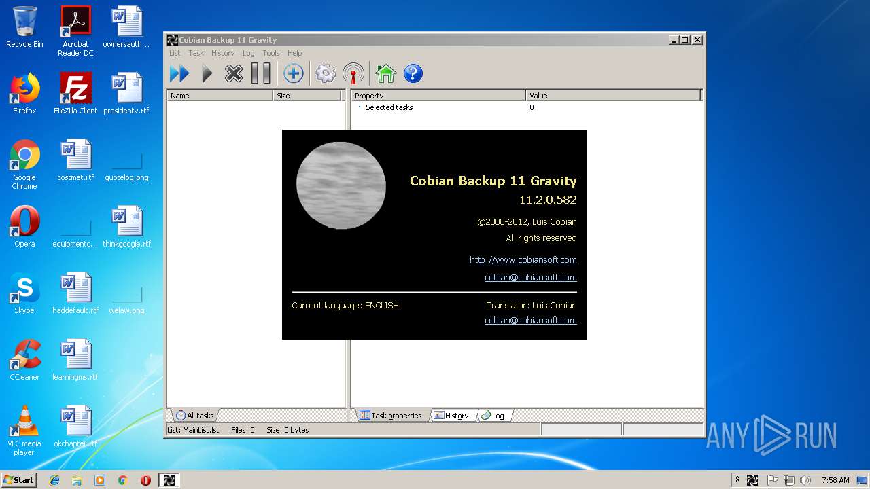Image resolution: width=870 pixels, height=489 pixels.
Task: Select the presidentv.rtf desktop file
Action: [126, 94]
